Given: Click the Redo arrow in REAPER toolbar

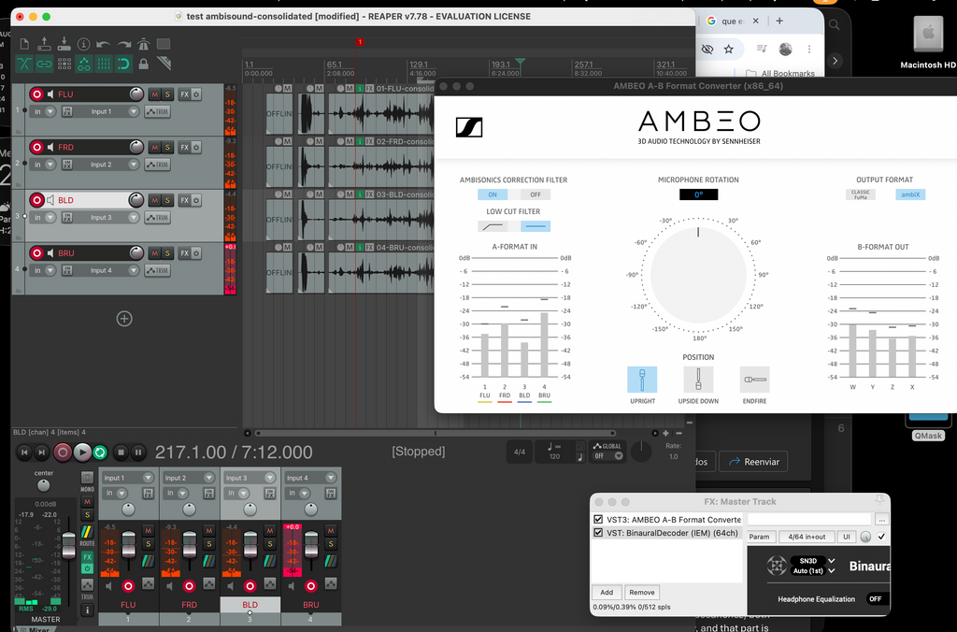Looking at the screenshot, I should [124, 44].
